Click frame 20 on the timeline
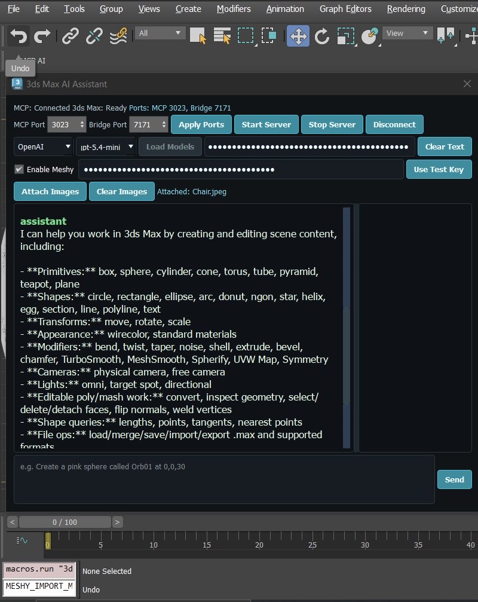This screenshot has height=602, width=478. 259,544
